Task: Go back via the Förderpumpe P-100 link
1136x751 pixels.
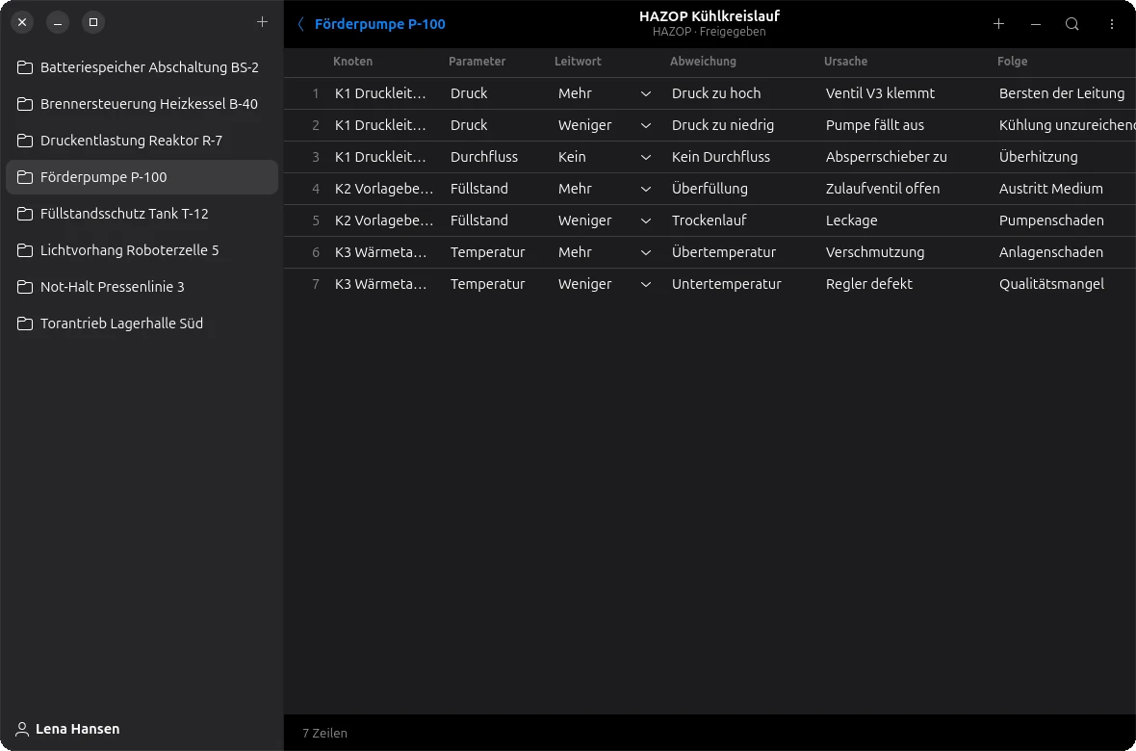Action: 379,24
